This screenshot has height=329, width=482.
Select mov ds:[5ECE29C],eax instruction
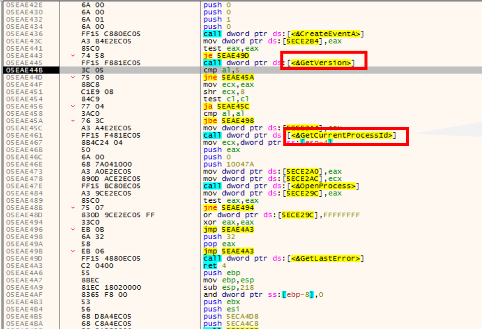point(272,193)
